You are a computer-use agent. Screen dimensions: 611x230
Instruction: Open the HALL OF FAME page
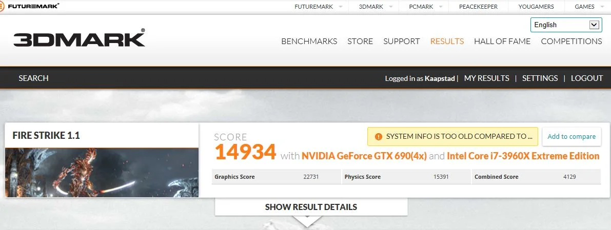click(502, 41)
